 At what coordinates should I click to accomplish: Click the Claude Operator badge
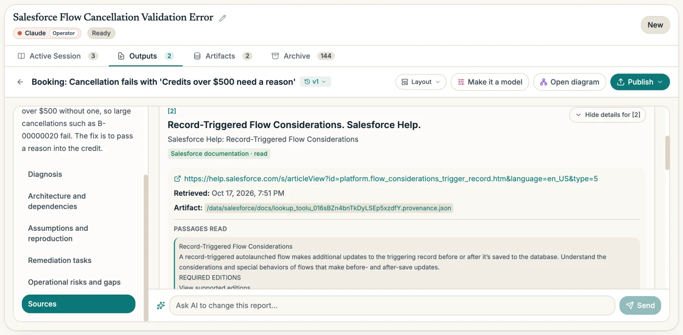(x=47, y=33)
